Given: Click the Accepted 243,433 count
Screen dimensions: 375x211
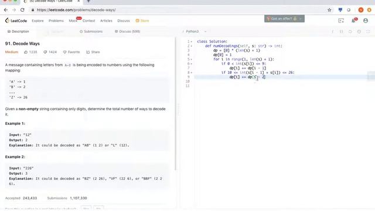Looking at the screenshot, I should click(x=21, y=198).
